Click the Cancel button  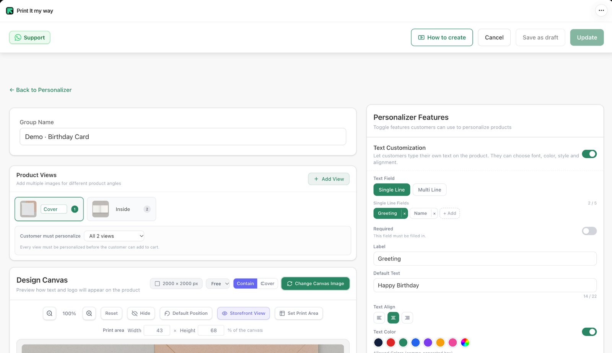pos(494,38)
